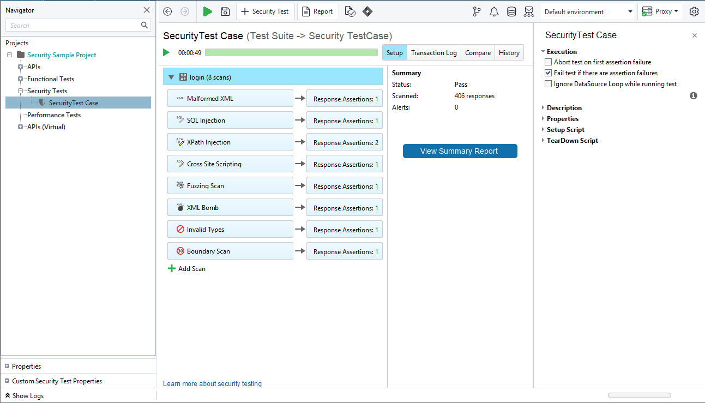Open 'Learn more about security testing' link
Viewport: 705px width, 403px height.
pyautogui.click(x=212, y=383)
